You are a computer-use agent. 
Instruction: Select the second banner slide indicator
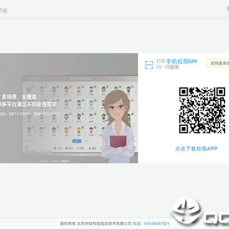[54, 161]
